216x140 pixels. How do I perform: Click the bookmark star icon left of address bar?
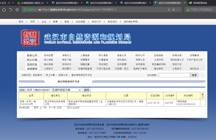pyautogui.click(x=17, y=10)
